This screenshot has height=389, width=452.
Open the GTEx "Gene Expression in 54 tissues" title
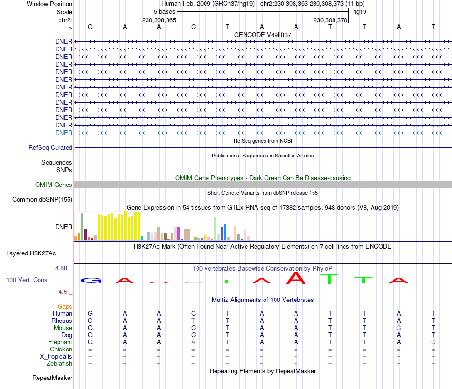(x=263, y=207)
